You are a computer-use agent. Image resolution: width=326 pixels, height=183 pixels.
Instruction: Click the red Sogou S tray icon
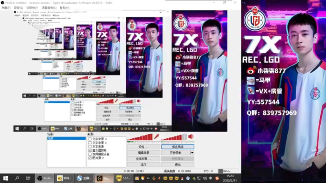point(217,178)
